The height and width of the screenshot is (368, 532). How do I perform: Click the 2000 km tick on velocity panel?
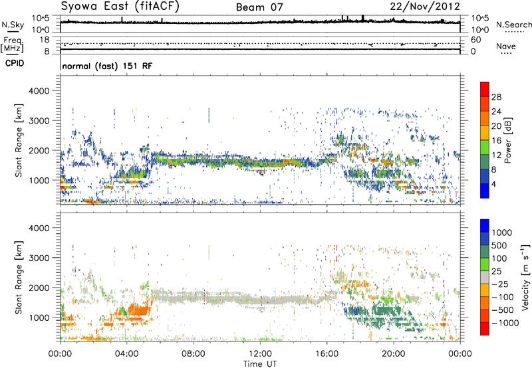click(39, 288)
